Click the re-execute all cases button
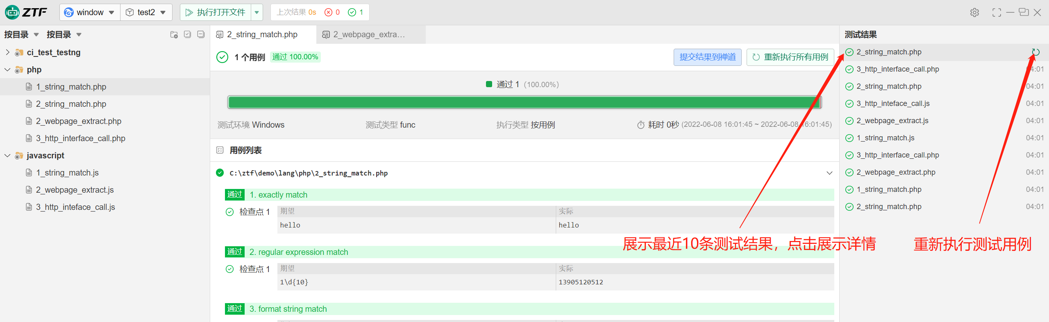Image resolution: width=1049 pixels, height=322 pixels. tap(790, 57)
